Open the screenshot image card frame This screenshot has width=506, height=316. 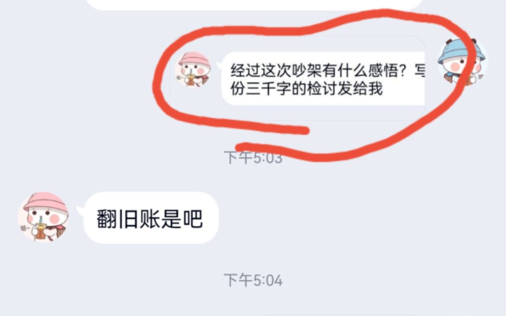[x=297, y=78]
